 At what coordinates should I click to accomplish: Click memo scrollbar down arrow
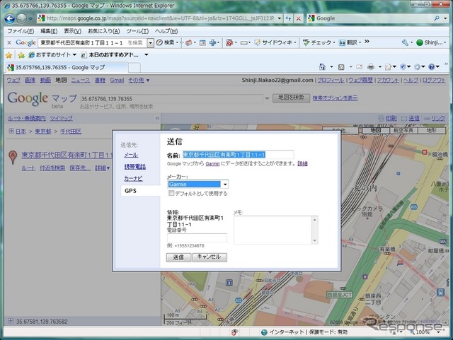(314, 240)
